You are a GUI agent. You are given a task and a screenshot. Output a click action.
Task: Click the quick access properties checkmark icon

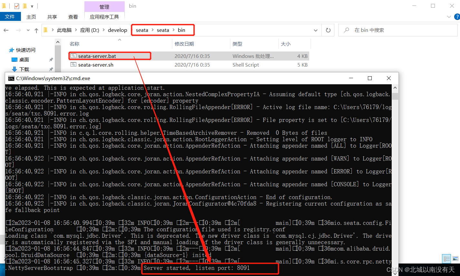click(17, 6)
